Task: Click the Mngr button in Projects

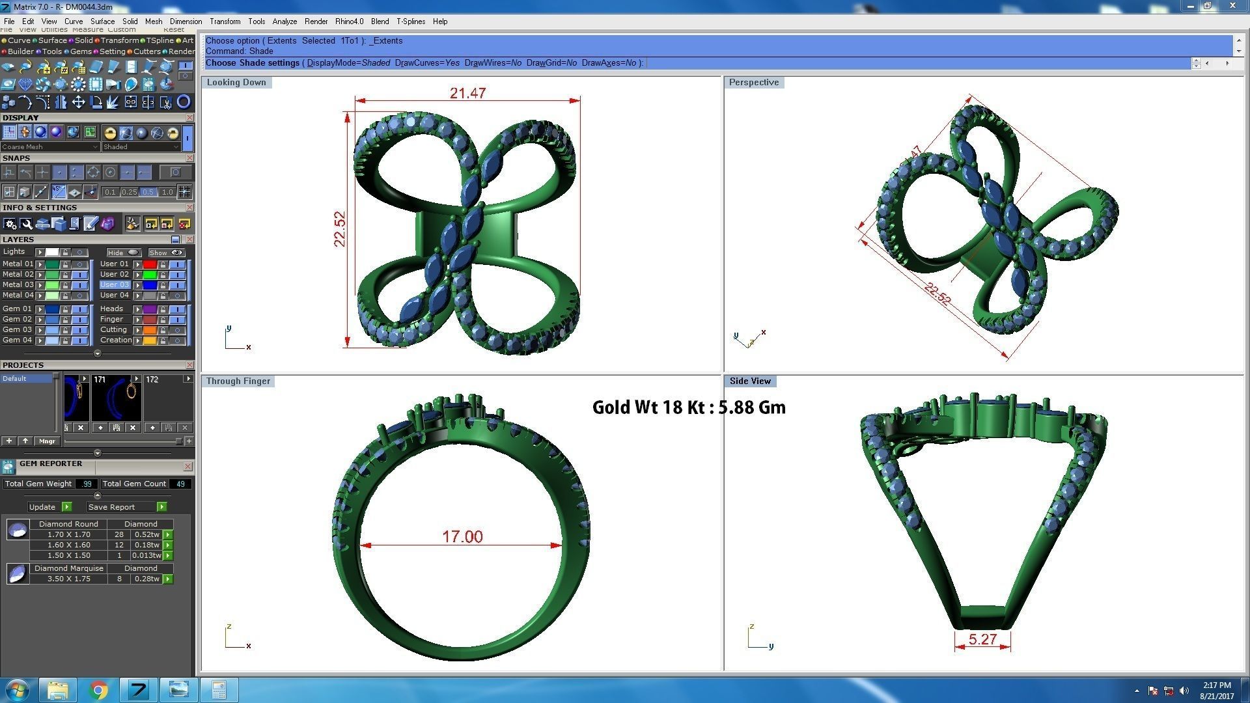Action: 47,441
